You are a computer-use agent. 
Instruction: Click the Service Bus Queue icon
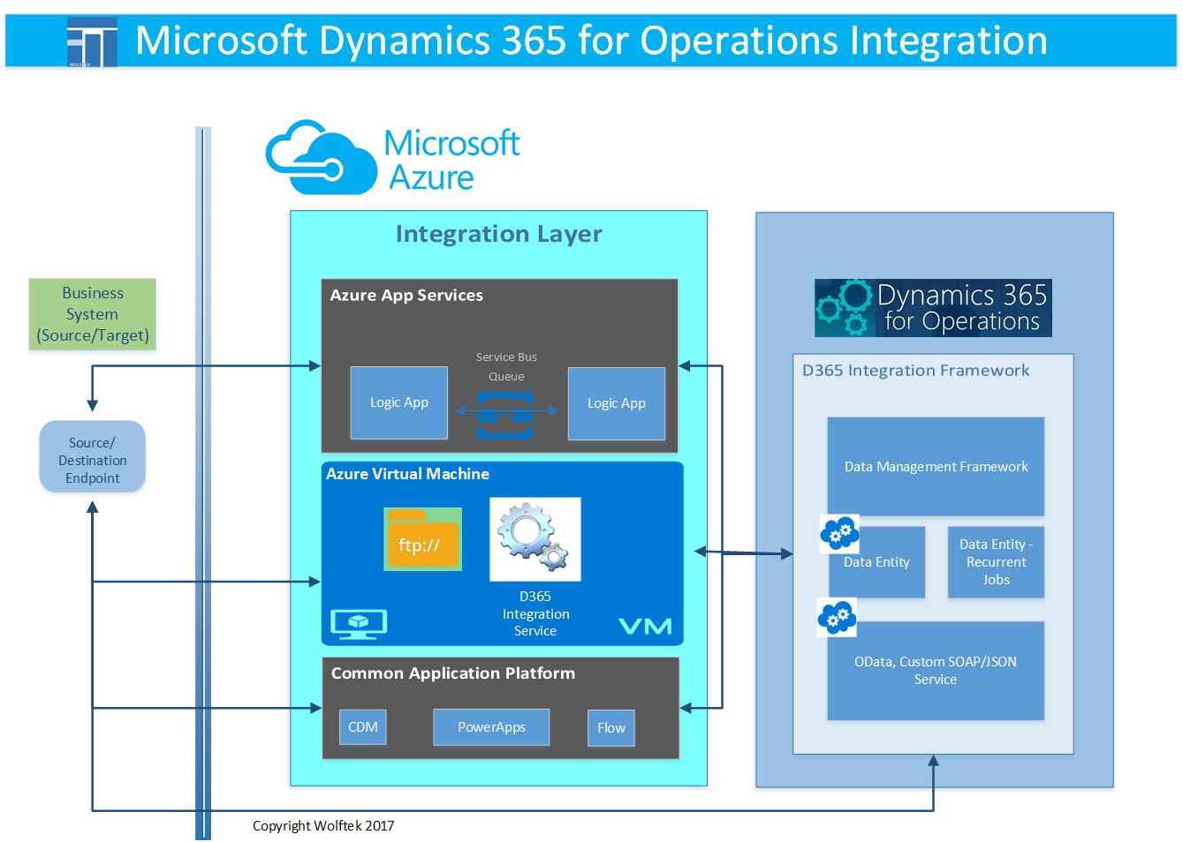point(506,416)
